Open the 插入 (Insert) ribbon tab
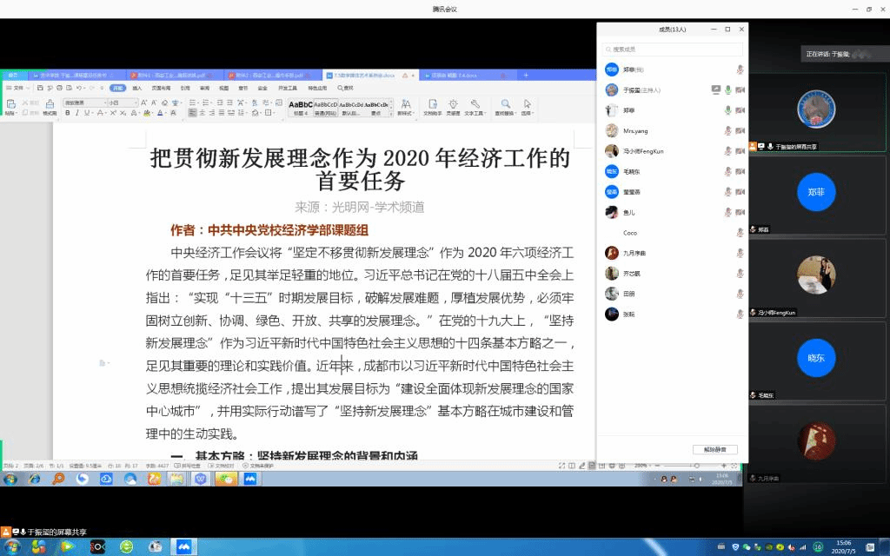Viewport: 890px width, 556px height. pyautogui.click(x=137, y=88)
